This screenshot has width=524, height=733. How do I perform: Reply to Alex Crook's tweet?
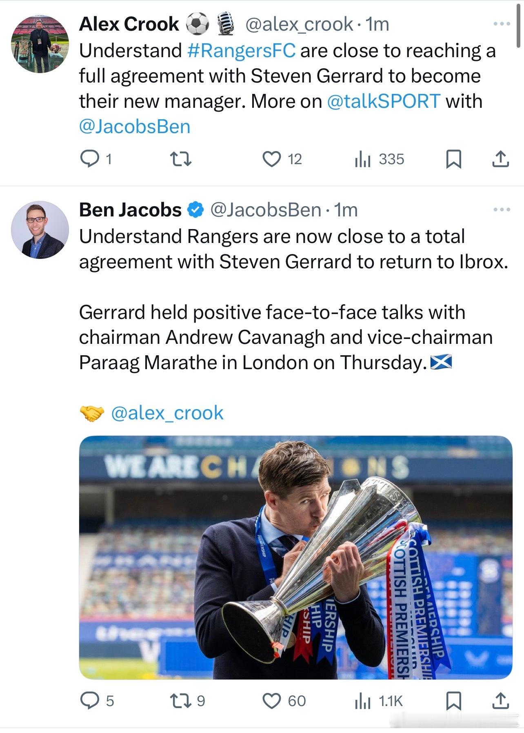click(x=90, y=159)
